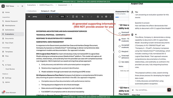
Task: Select Evaluations in the sidebar
Action: tap(13, 34)
